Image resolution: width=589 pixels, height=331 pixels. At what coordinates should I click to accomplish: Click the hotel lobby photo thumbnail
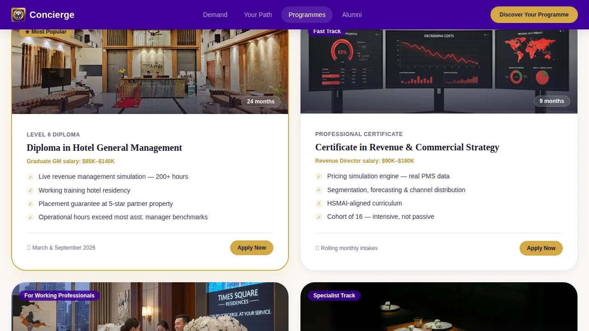tap(150, 72)
